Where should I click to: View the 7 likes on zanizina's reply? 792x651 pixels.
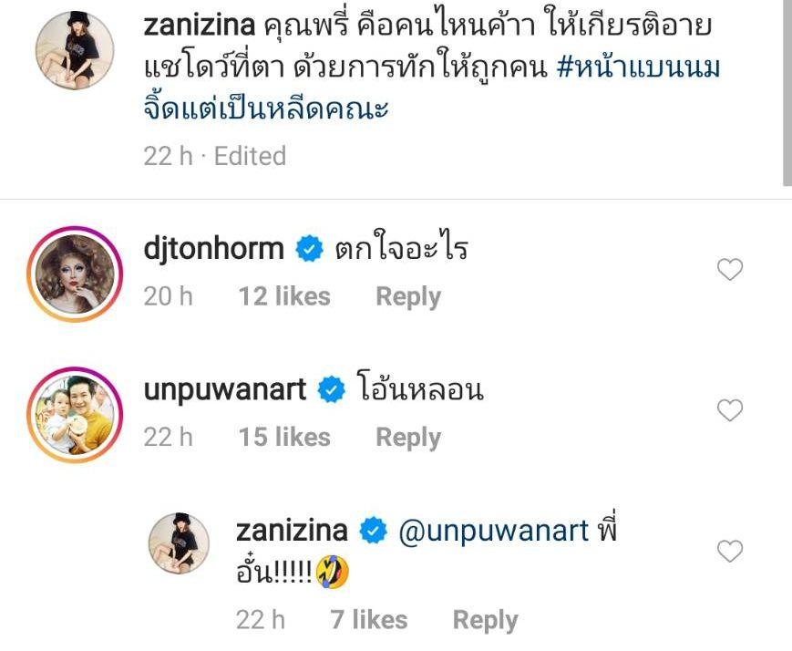tap(369, 620)
